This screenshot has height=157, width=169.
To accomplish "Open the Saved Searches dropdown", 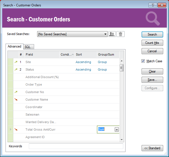I will tap(106, 34).
